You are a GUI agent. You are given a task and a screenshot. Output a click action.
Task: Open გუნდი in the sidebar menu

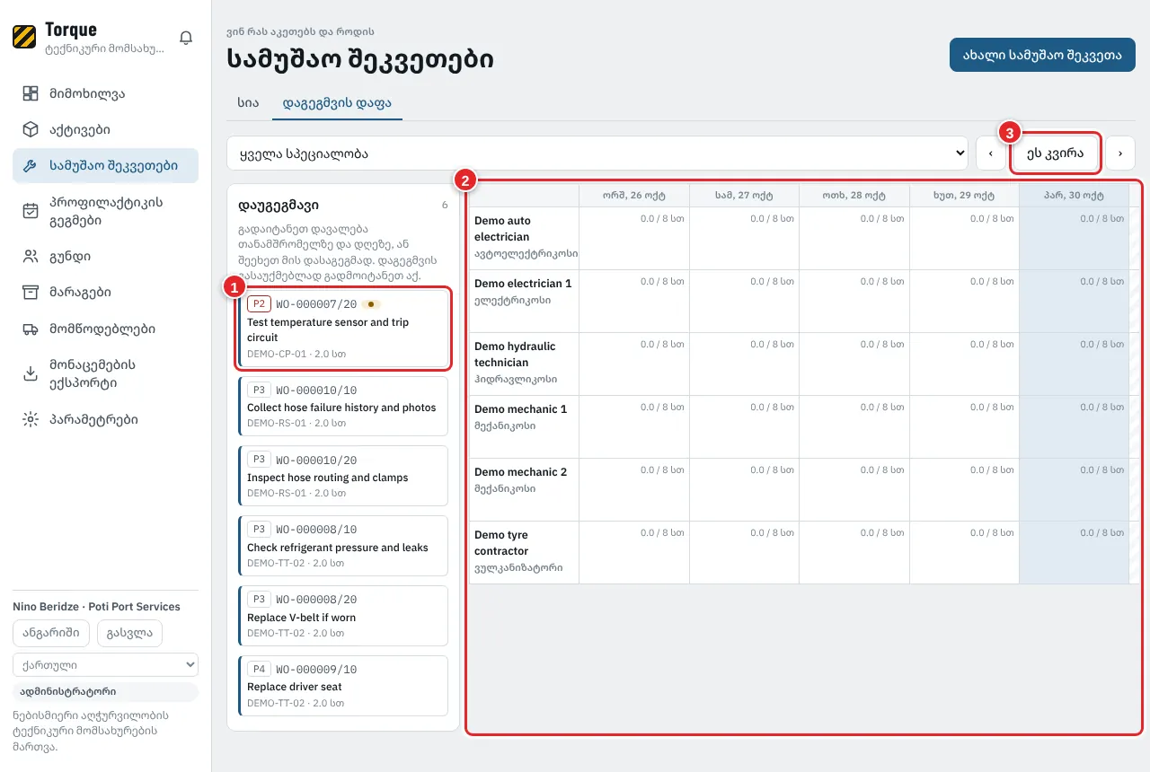[x=105, y=257]
